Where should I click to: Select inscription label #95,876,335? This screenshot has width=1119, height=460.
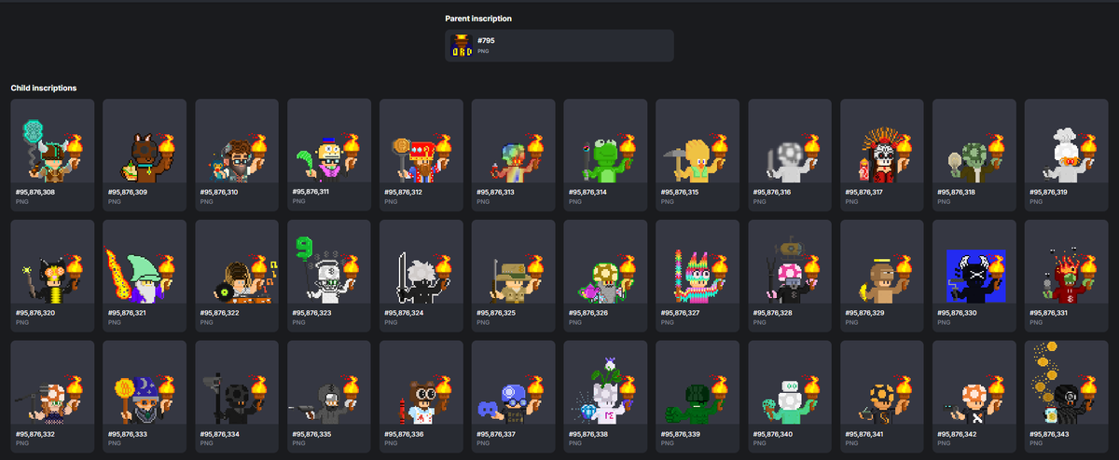point(311,434)
